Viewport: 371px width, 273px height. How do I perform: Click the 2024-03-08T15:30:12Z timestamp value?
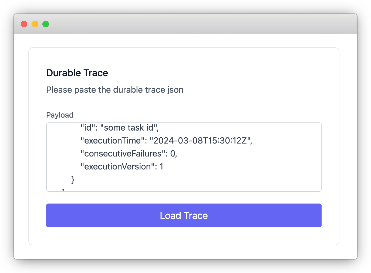200,141
